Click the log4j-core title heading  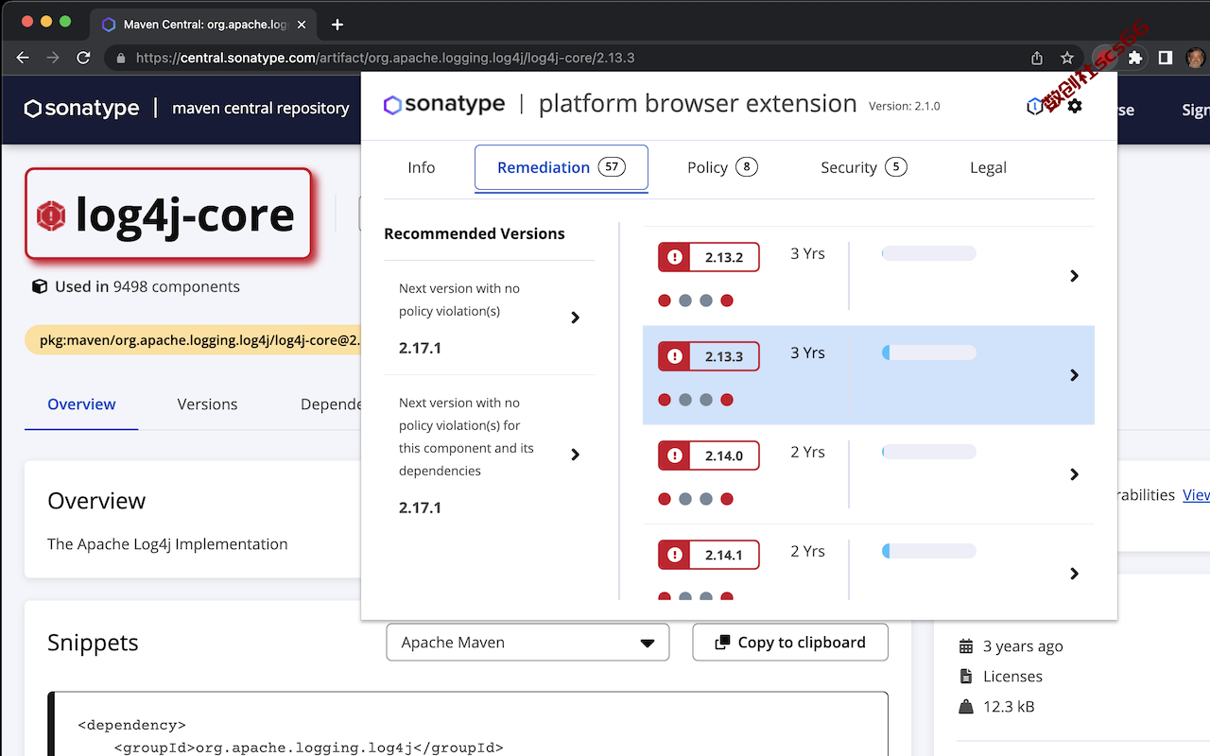(185, 215)
